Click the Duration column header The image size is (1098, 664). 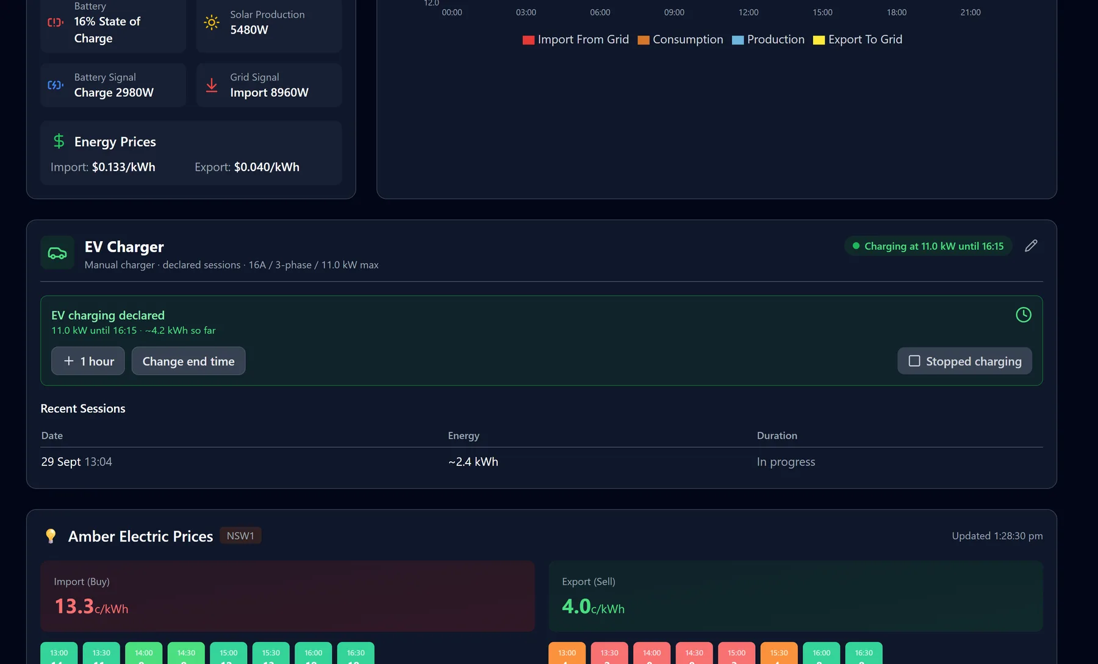pos(777,436)
